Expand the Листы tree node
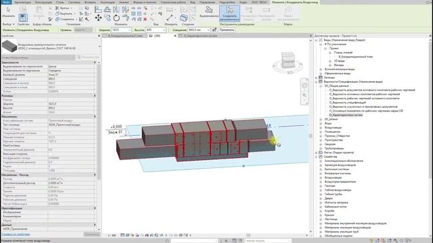The width and height of the screenshot is (433, 243). click(x=316, y=153)
